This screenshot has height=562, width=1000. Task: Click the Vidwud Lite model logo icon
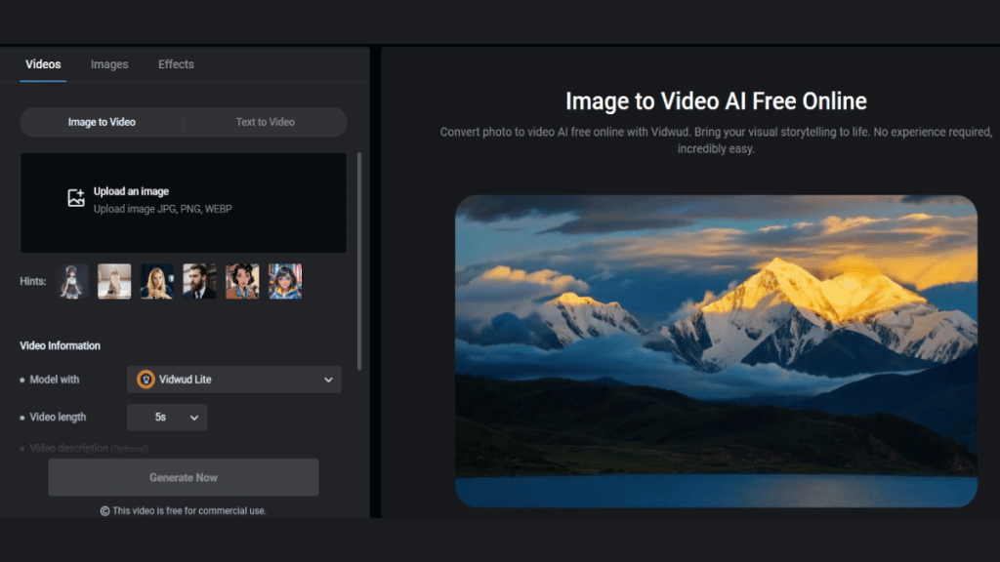[x=146, y=380]
